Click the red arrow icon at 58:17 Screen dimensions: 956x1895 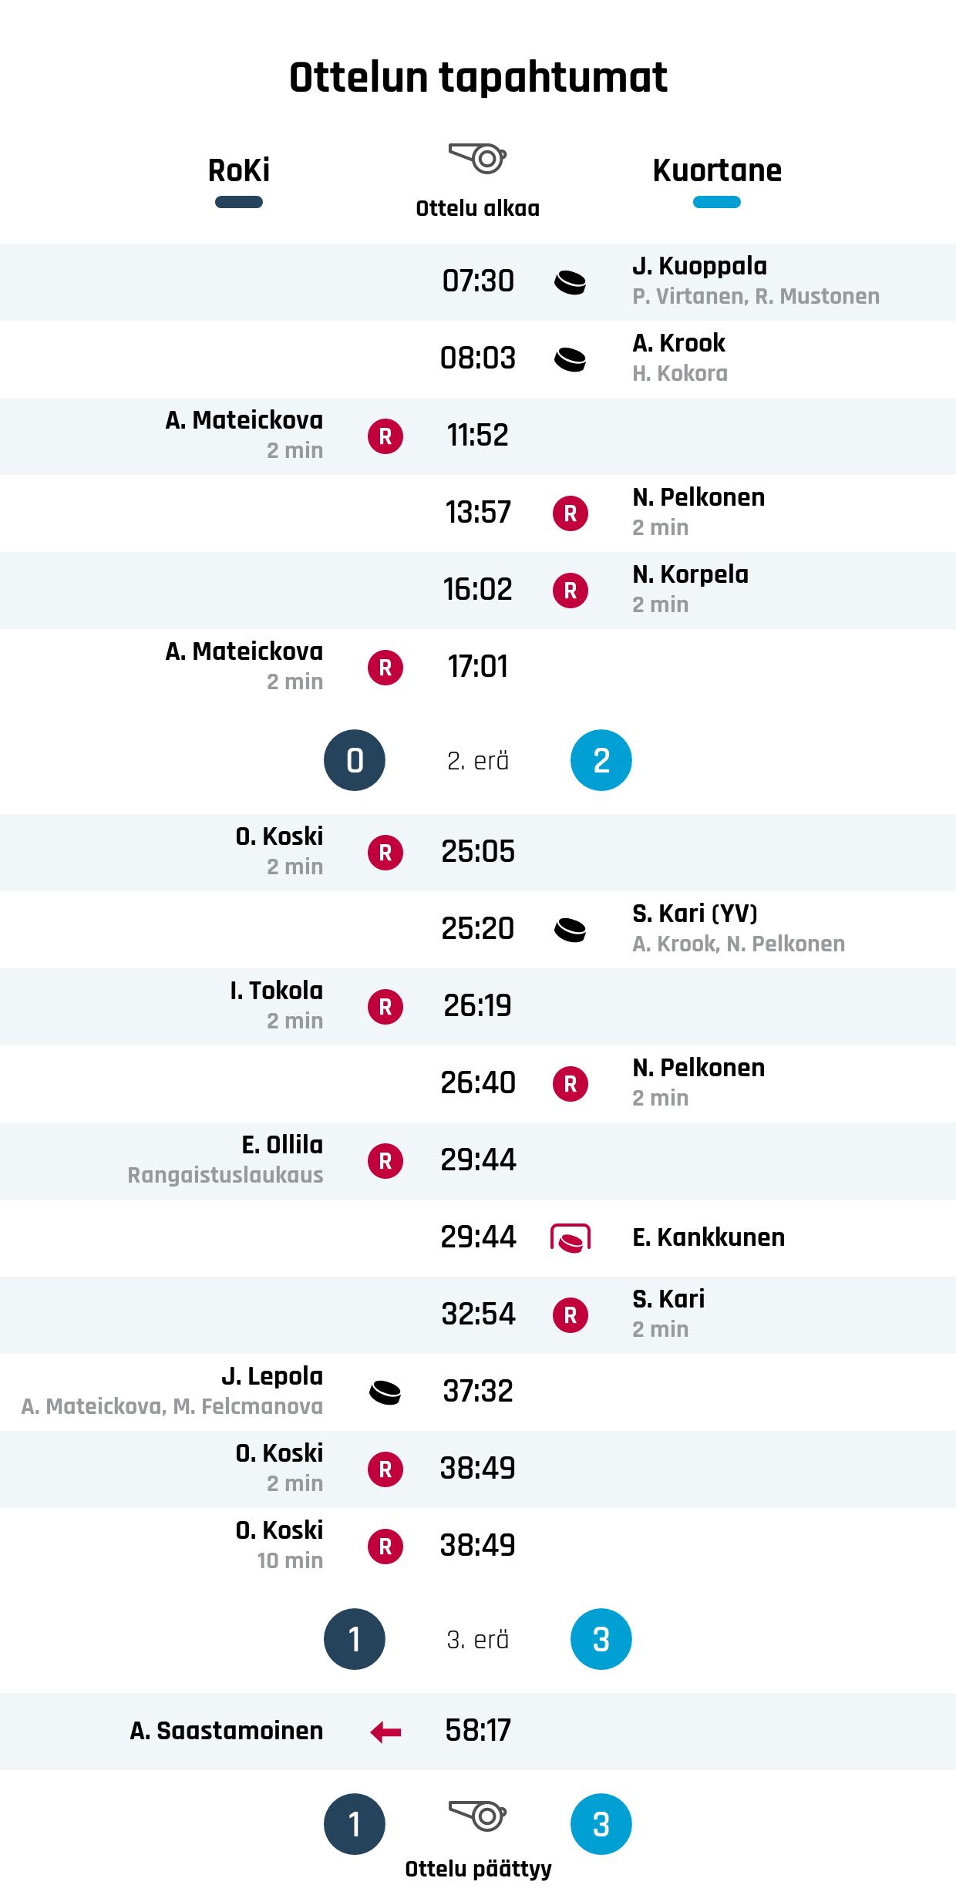pos(385,1733)
